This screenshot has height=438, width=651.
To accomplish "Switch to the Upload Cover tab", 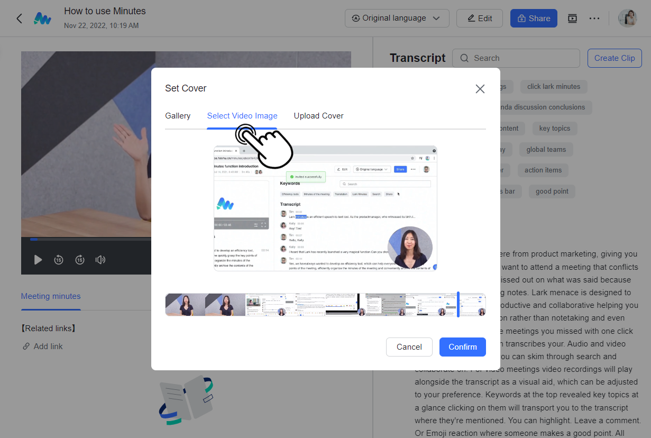I will [x=318, y=116].
